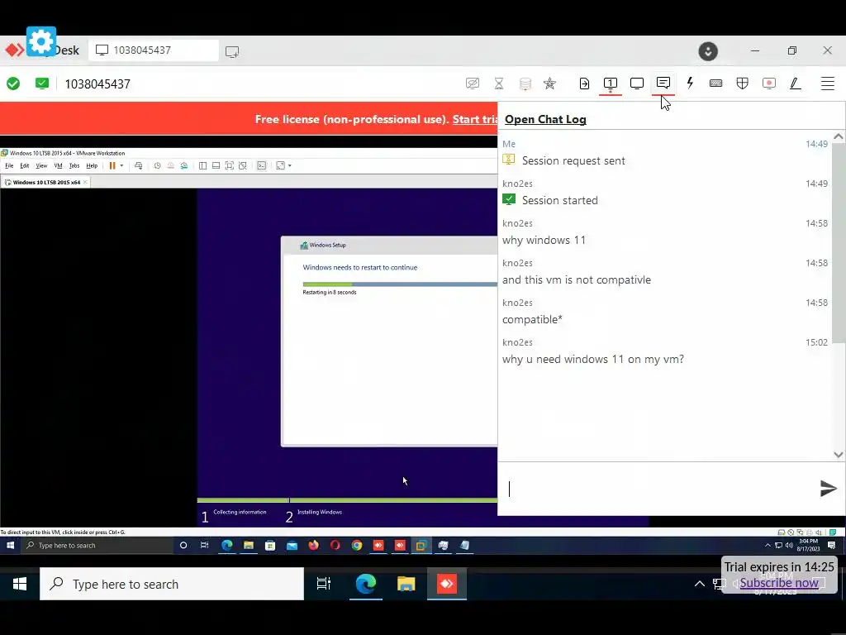Select Windows 10 LTSB 2015 x64 VM tab
Screen dimensions: 846x635
point(46,182)
